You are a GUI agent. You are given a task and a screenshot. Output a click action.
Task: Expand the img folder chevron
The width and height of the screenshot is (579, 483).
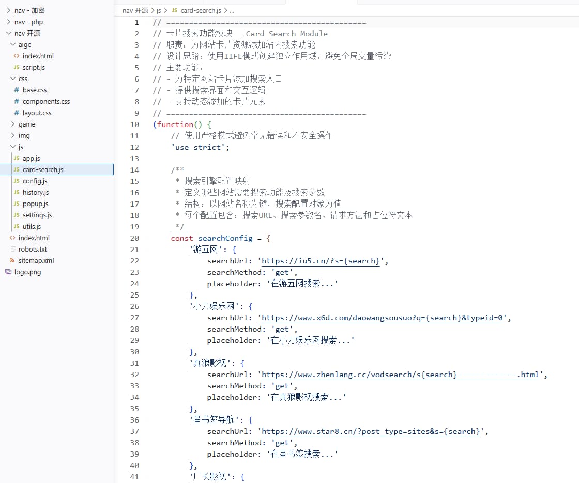coord(13,135)
